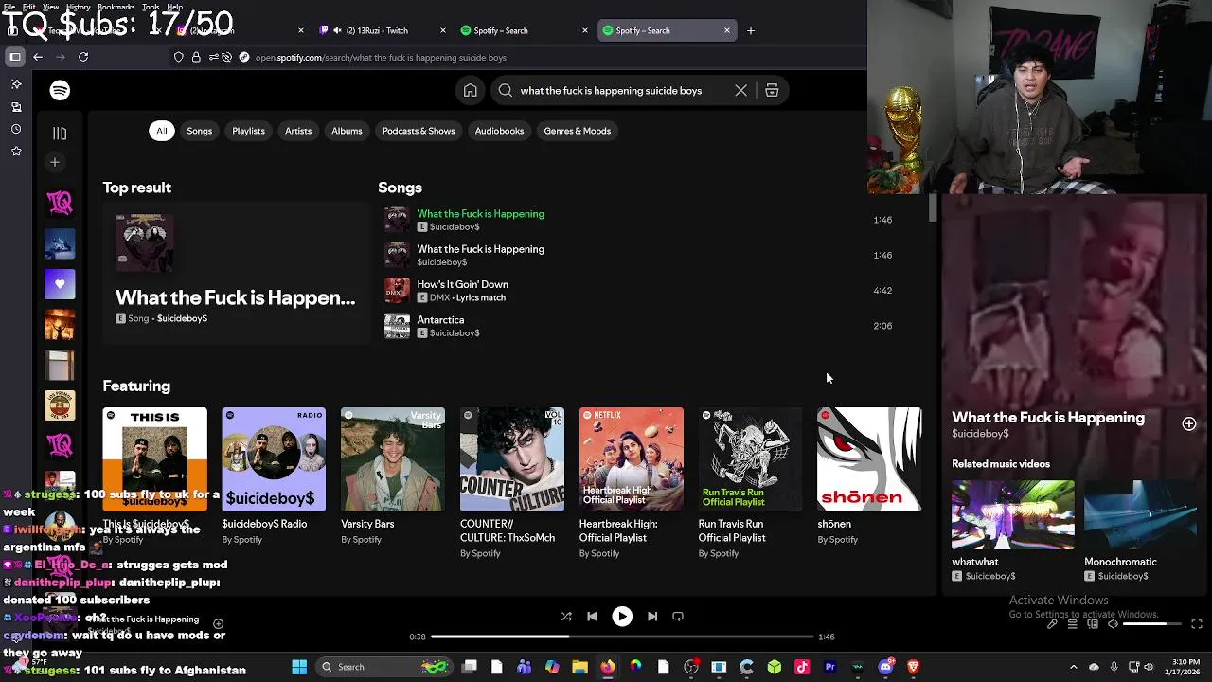Image resolution: width=1212 pixels, height=682 pixels.
Task: Reload page in Firefox toolbar
Action: click(83, 57)
